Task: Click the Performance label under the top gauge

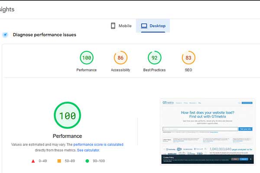Action: pos(86,70)
